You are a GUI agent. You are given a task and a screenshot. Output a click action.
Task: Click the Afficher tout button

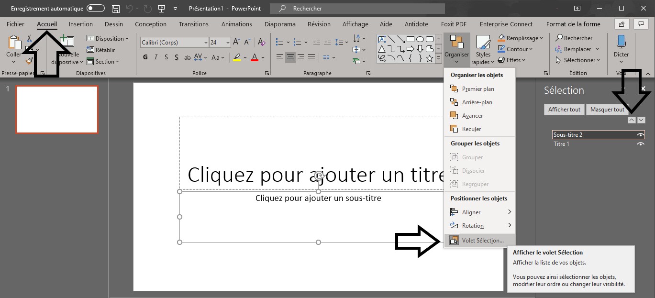point(564,109)
